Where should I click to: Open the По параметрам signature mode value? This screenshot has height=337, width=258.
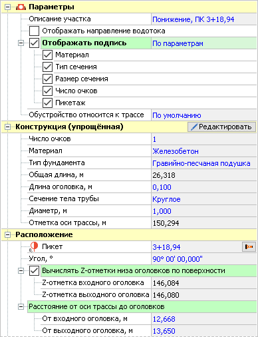203,43
